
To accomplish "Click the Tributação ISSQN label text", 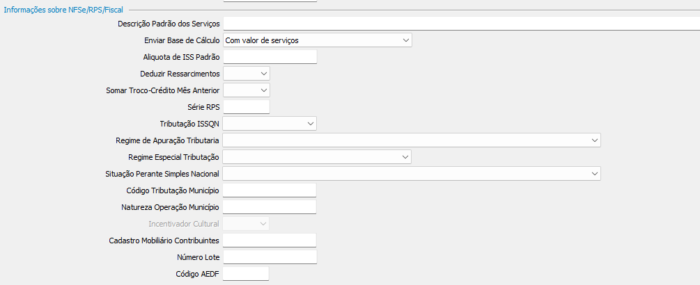I will pyautogui.click(x=189, y=124).
